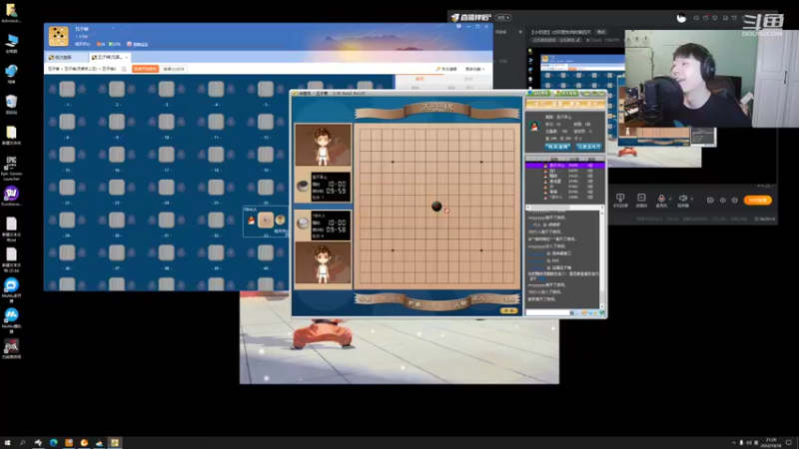Viewport: 799px width, 449px height.
Task: Click the top player's avatar portrait
Action: click(x=323, y=145)
